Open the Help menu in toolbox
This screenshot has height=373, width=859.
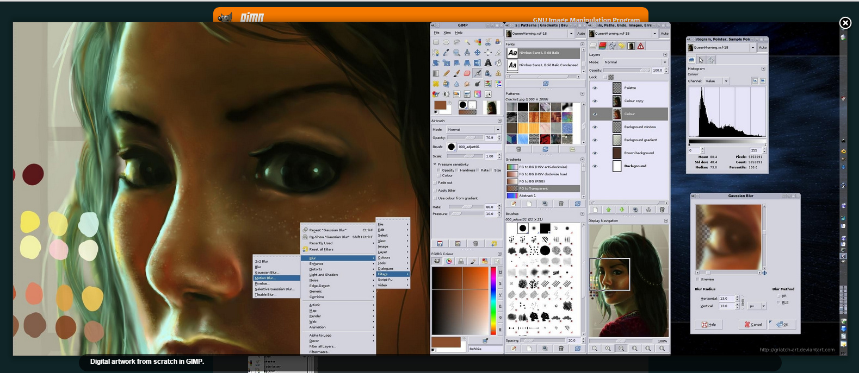pos(459,33)
